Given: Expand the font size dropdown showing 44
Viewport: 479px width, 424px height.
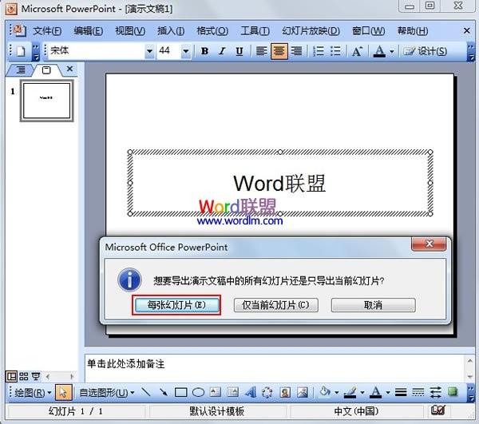Looking at the screenshot, I should click(x=185, y=51).
